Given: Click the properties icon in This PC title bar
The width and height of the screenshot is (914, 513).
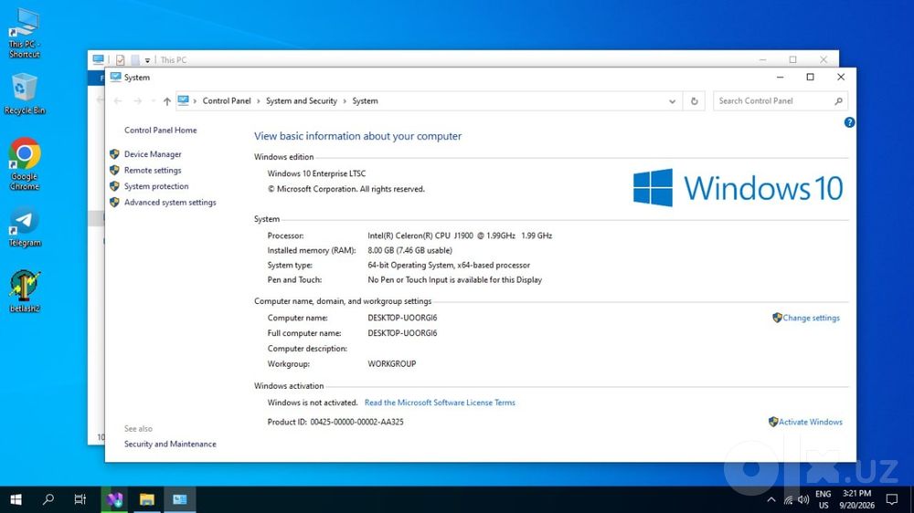Looking at the screenshot, I should pyautogui.click(x=120, y=60).
